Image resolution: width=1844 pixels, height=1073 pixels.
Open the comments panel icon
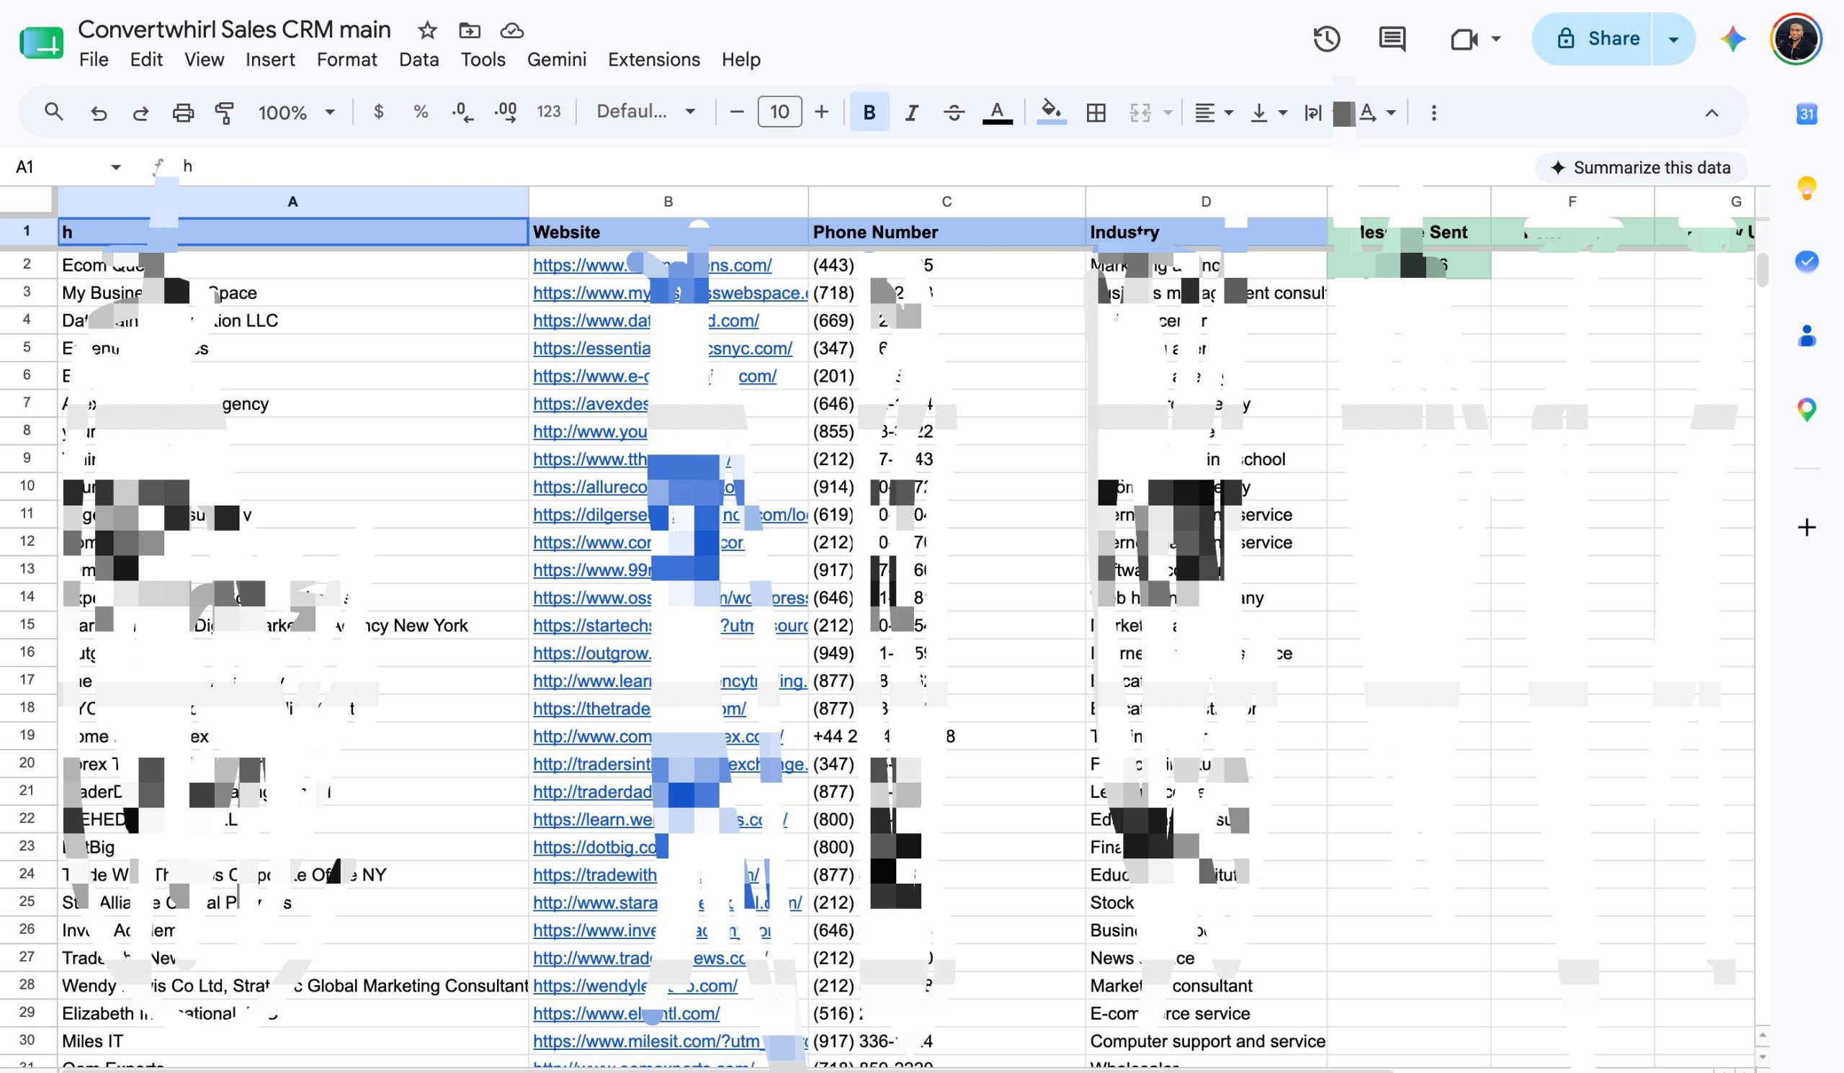(x=1391, y=39)
